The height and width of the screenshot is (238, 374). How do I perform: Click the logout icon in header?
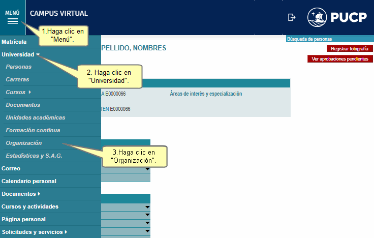click(x=292, y=17)
